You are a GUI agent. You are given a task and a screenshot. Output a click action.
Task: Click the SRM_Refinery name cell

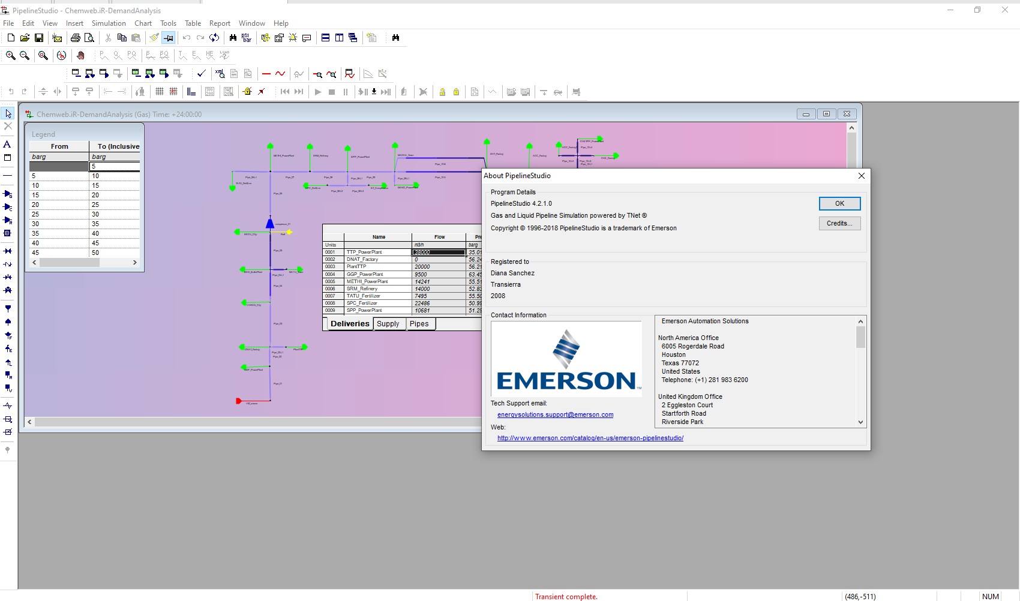click(379, 289)
